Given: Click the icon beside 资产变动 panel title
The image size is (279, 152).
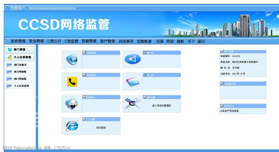Looking at the screenshot, I should [x=222, y=106].
